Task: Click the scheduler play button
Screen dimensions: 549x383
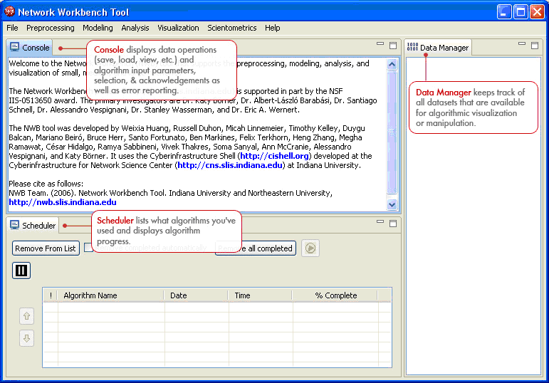Action: [310, 248]
